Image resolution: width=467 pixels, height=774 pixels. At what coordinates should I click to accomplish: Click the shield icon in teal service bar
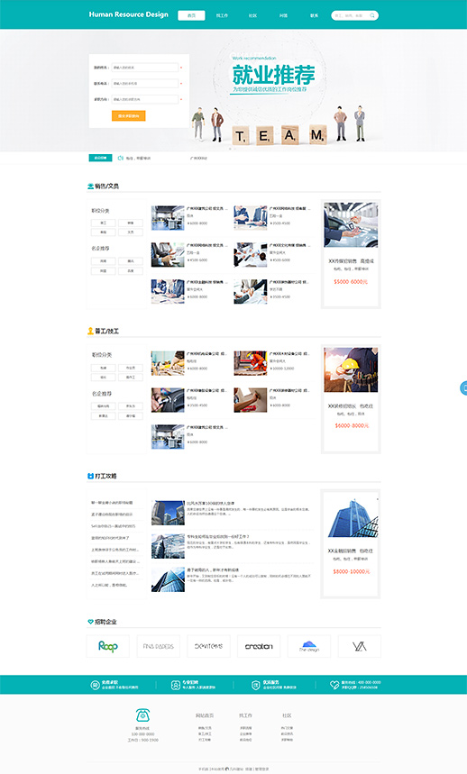256,685
